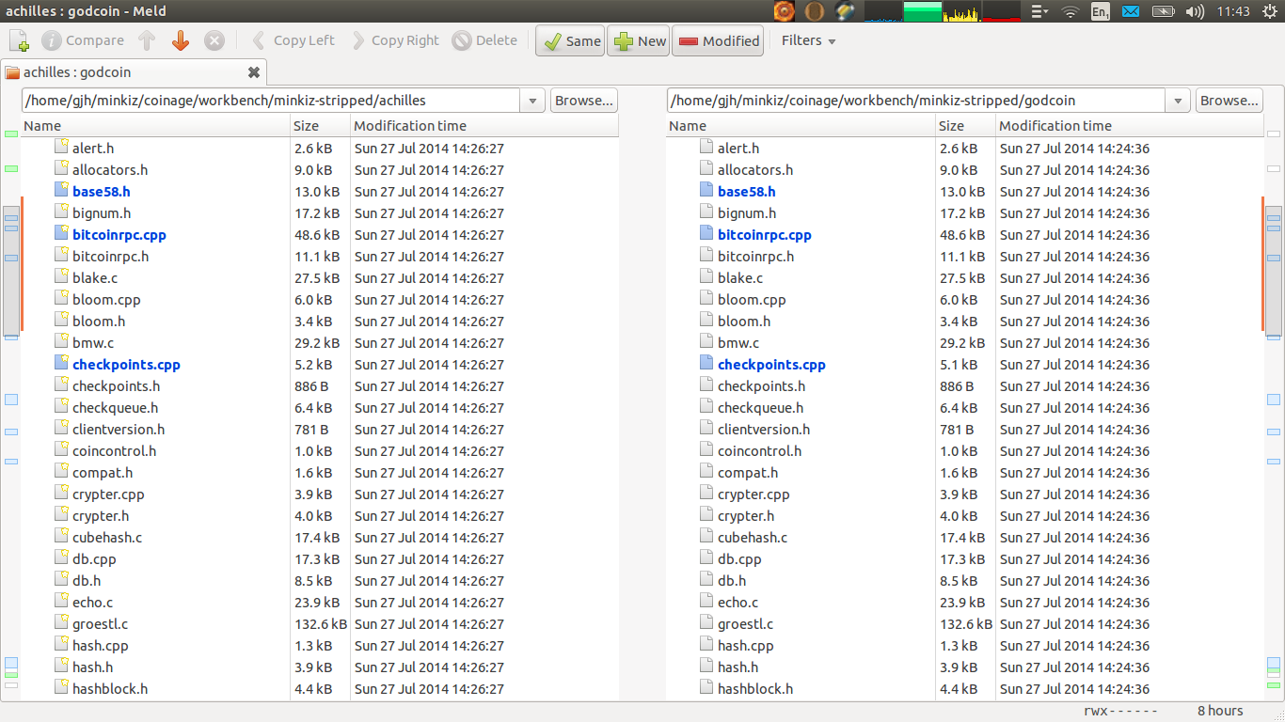Click the Compare toolbar button
The height and width of the screenshot is (722, 1285).
83,40
